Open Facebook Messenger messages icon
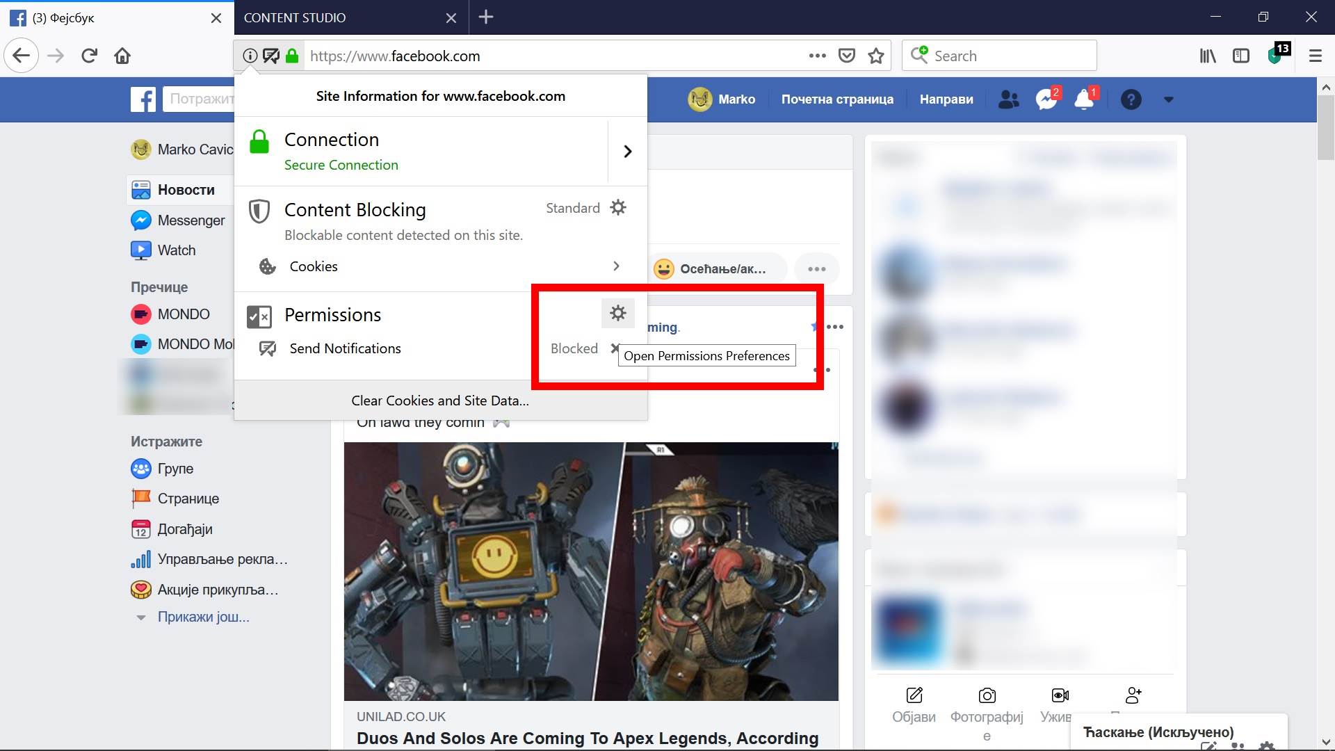 click(x=1046, y=99)
